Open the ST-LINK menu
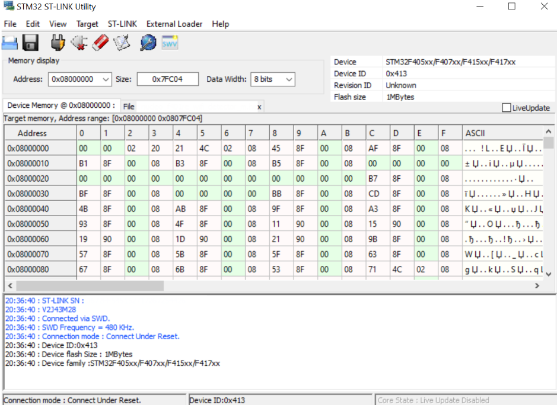Screen dimensions: 557x405 pos(122,24)
